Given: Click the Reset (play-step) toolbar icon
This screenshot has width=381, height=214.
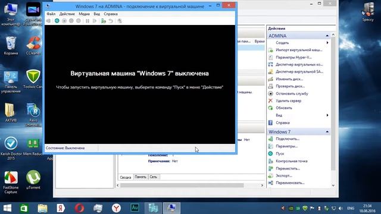Looking at the screenshot, I should (95, 21).
